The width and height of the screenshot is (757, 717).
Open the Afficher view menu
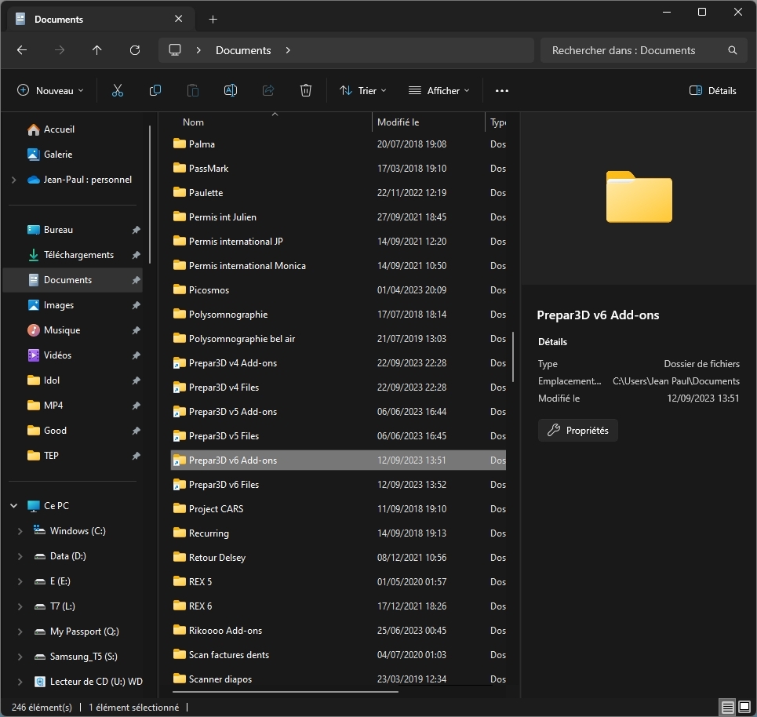[439, 91]
